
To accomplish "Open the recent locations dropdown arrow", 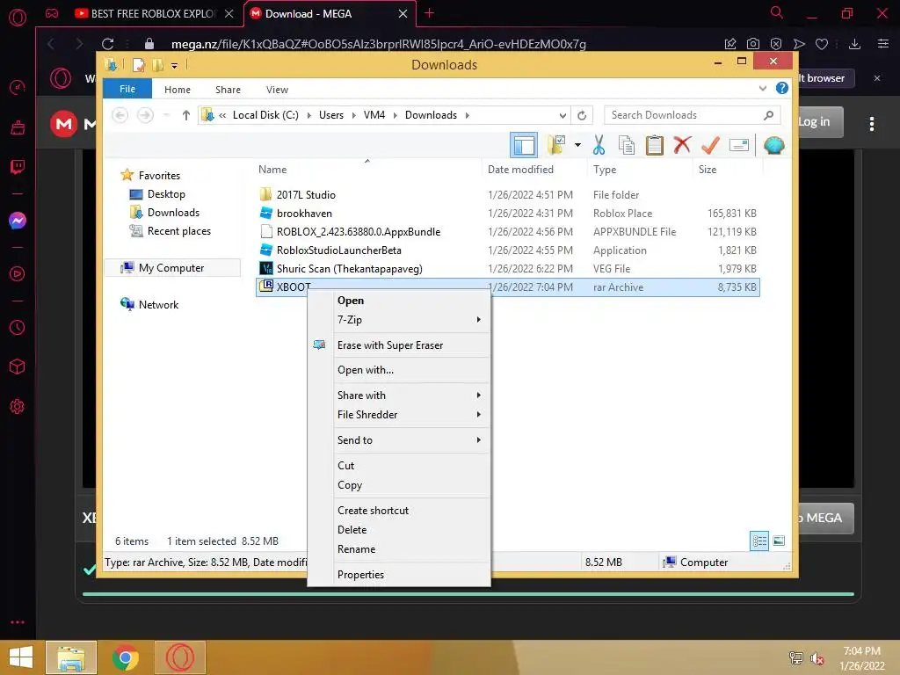I will click(x=166, y=115).
